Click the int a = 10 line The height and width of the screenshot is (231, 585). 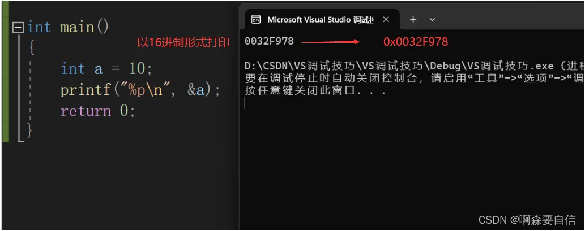tap(106, 69)
